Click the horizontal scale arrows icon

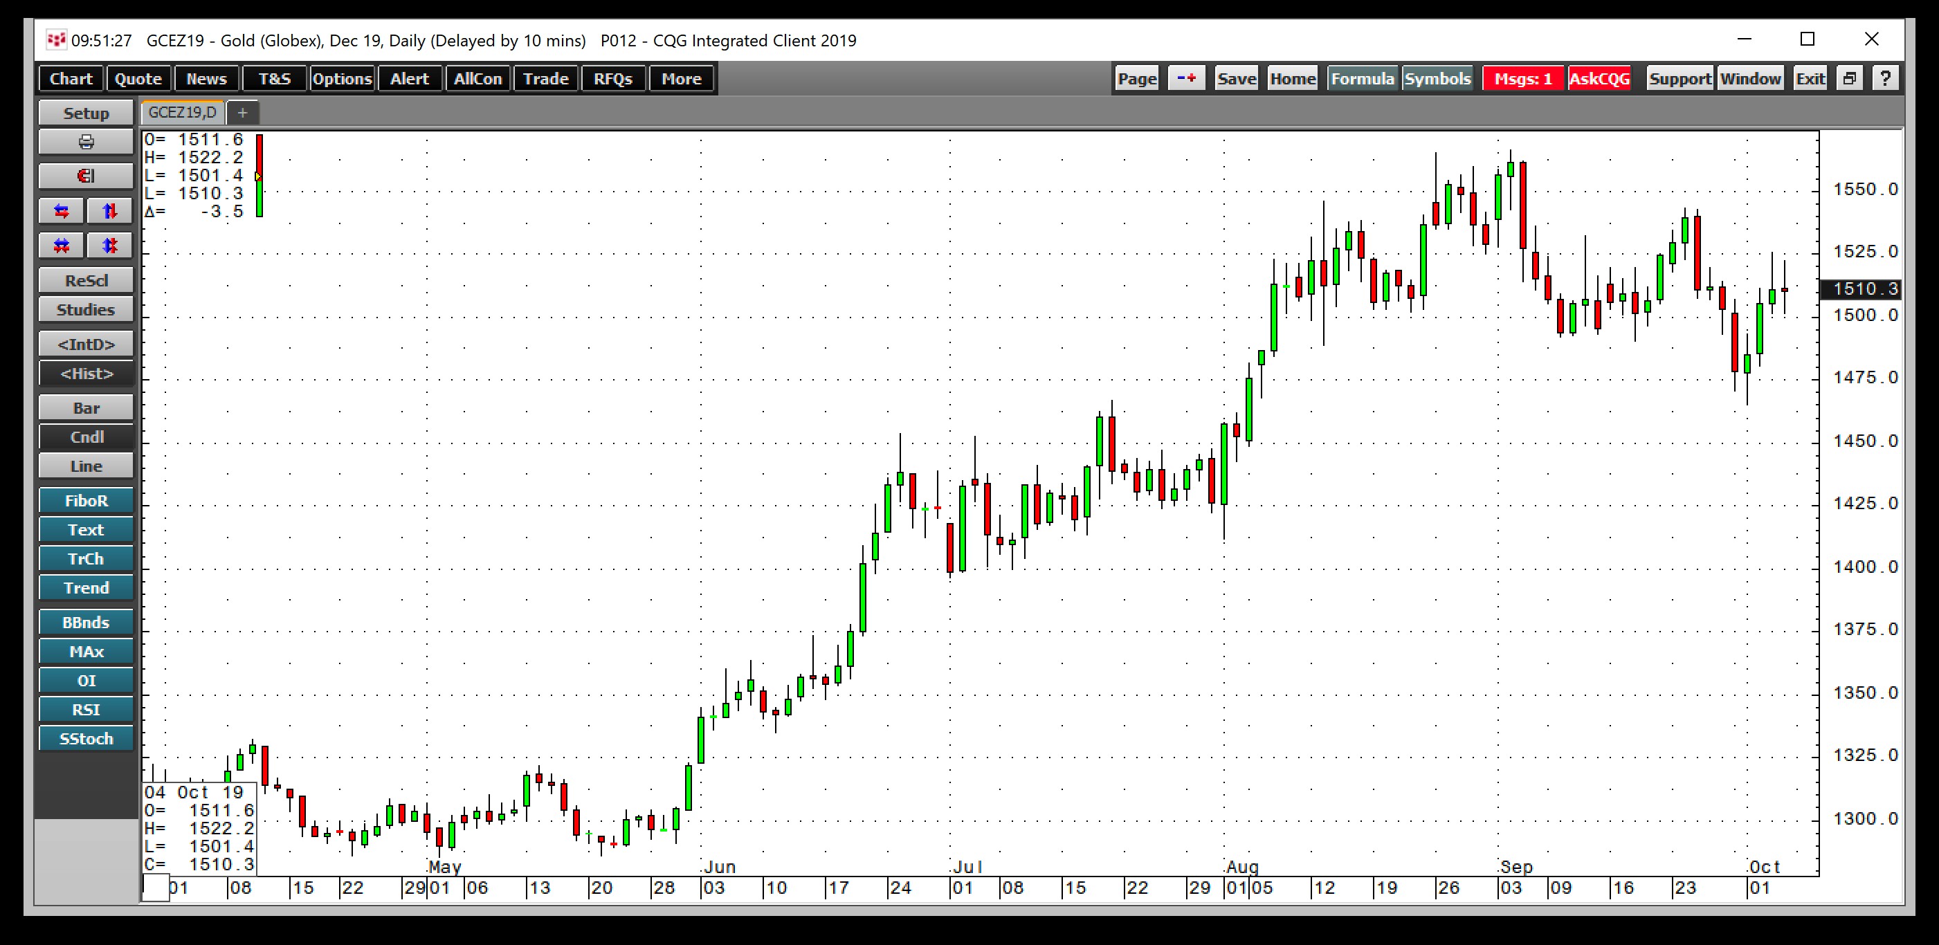(x=61, y=211)
